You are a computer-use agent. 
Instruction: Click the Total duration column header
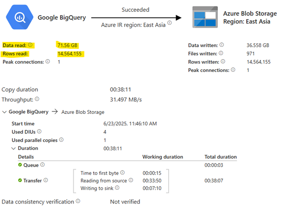tap(220, 157)
